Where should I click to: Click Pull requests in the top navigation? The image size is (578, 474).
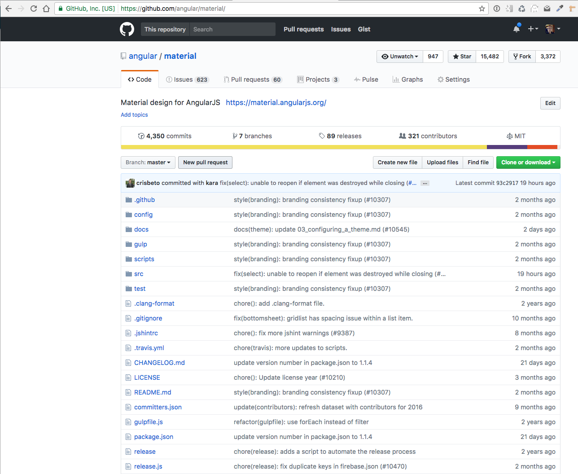304,29
